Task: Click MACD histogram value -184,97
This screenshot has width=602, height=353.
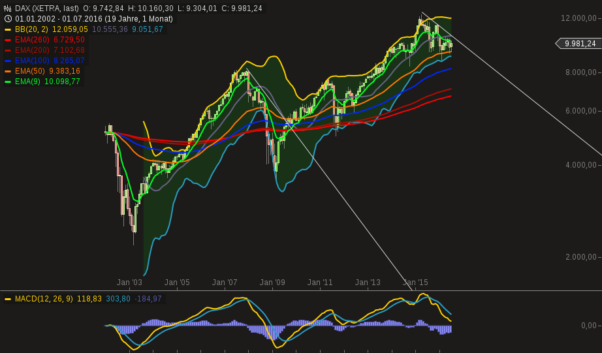Action: pos(148,298)
